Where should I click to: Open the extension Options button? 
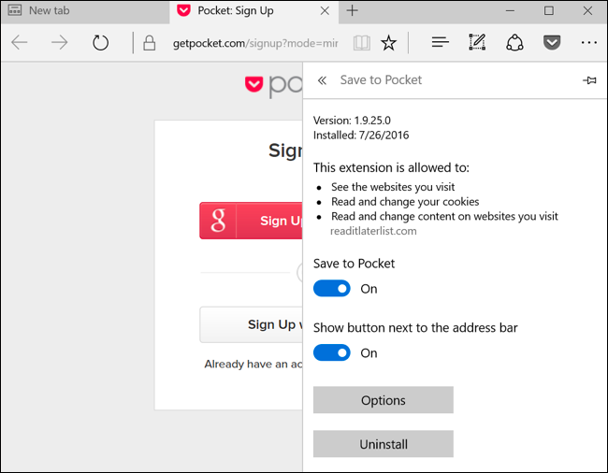[x=384, y=400]
